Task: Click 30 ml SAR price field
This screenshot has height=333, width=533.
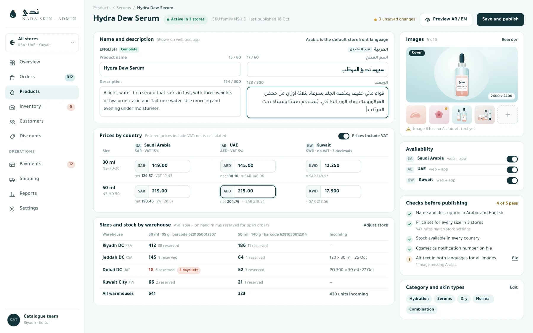Action: pos(162,166)
